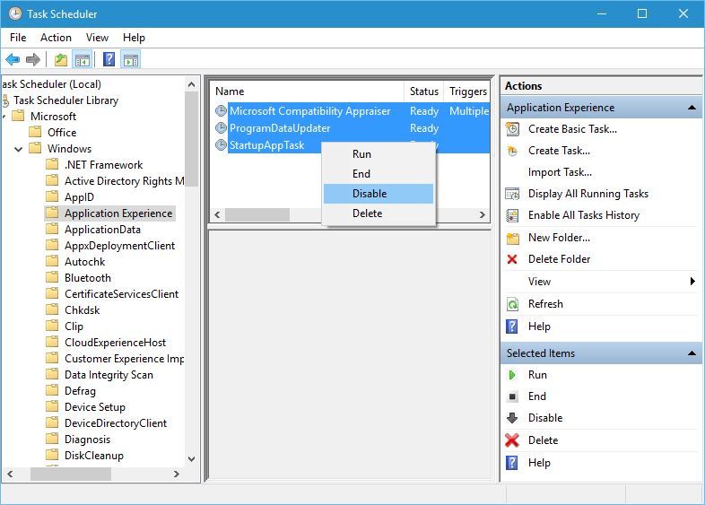
Task: Click the New Folder icon in Actions
Action: pyautogui.click(x=512, y=238)
